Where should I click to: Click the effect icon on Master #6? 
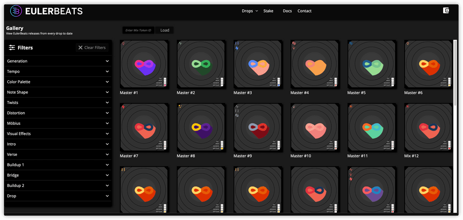click(407, 43)
